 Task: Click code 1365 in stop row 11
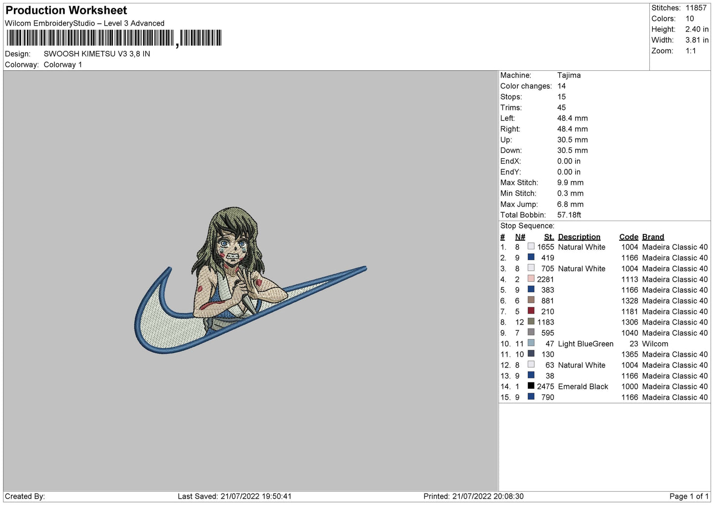pyautogui.click(x=630, y=355)
